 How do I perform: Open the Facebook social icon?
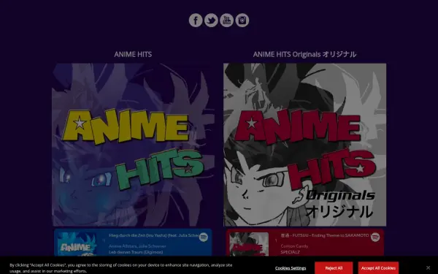pyautogui.click(x=196, y=20)
